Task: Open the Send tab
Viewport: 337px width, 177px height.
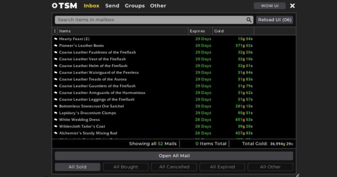Action: coord(112,6)
